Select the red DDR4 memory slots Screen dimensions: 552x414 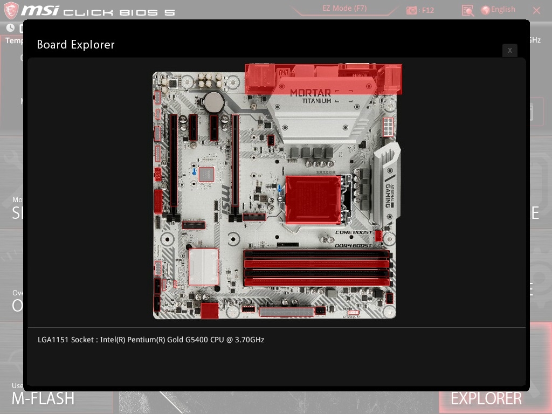point(316,268)
